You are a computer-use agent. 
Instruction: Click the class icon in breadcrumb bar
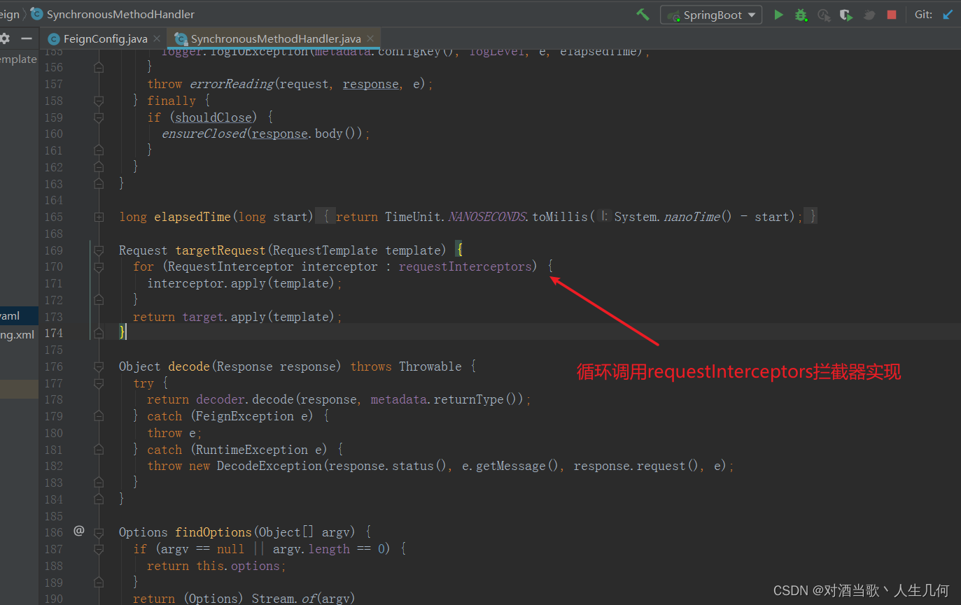click(36, 14)
